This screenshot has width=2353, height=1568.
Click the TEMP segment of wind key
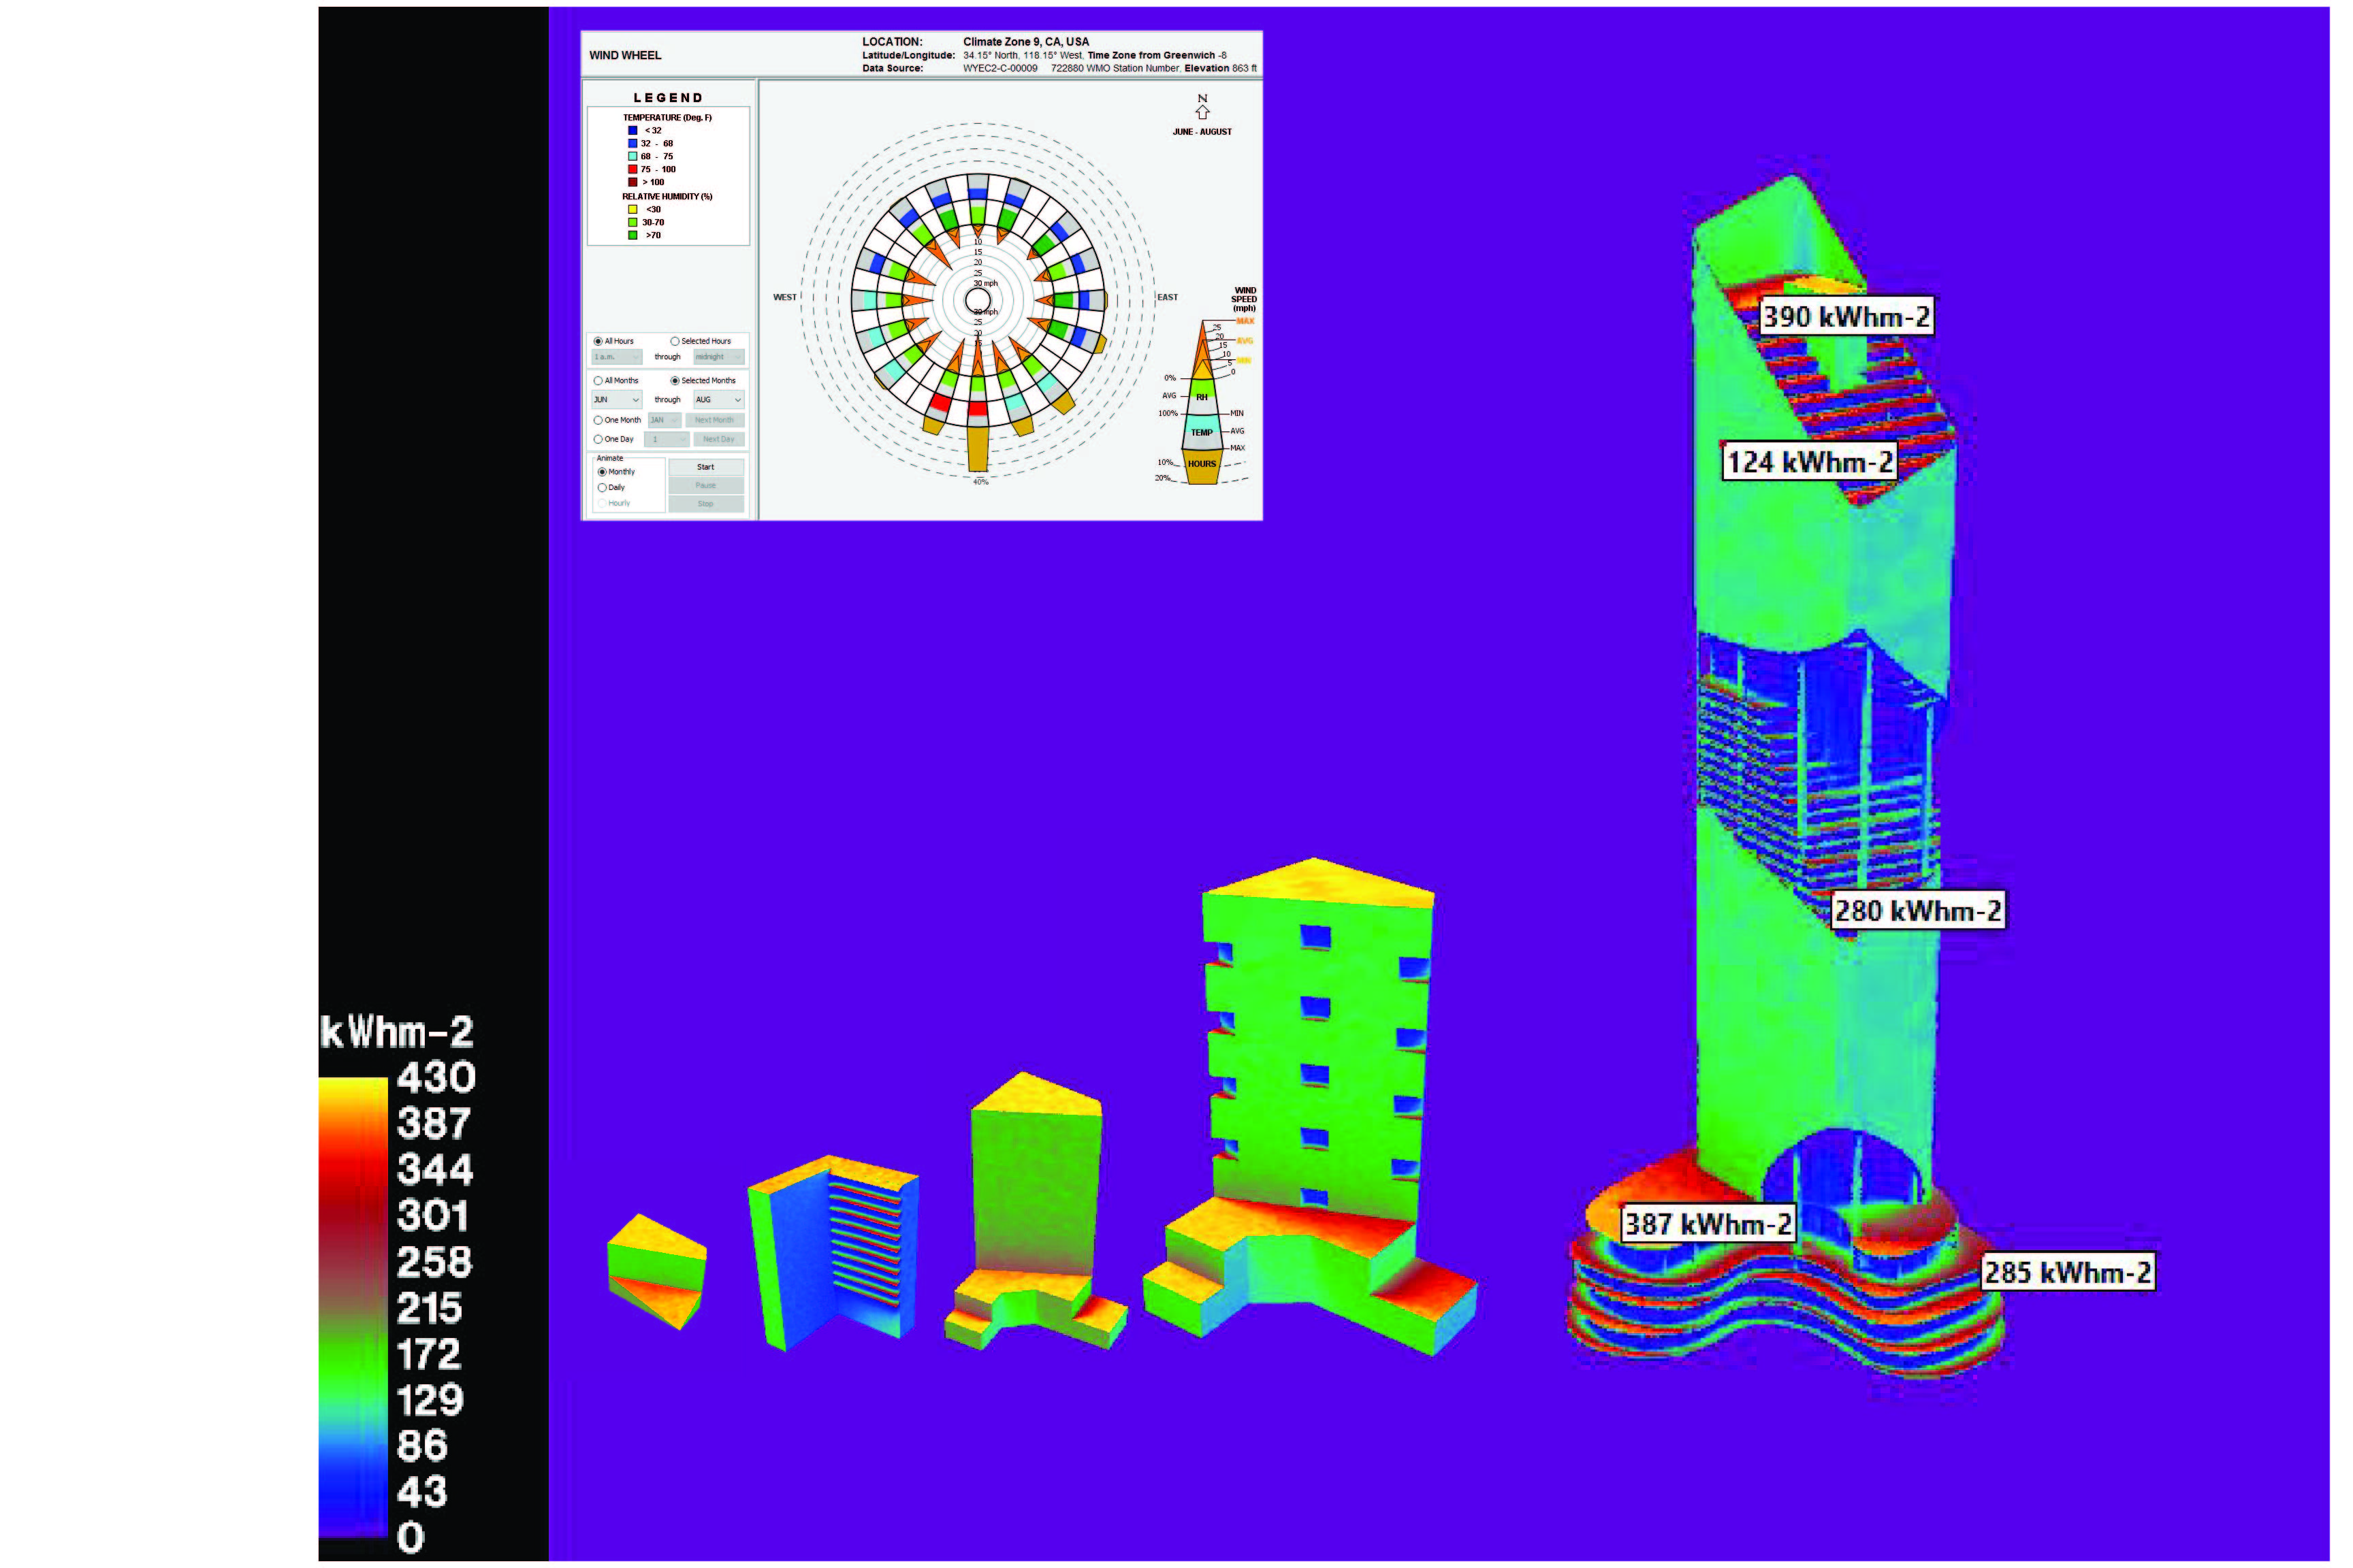coord(1202,432)
